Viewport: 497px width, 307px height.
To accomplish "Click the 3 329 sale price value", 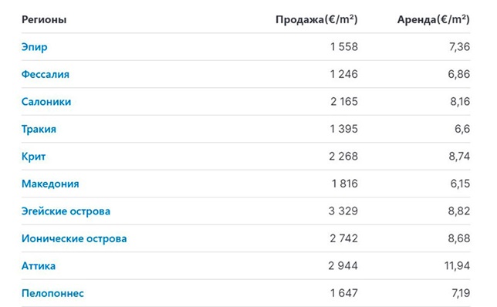I will [343, 211].
